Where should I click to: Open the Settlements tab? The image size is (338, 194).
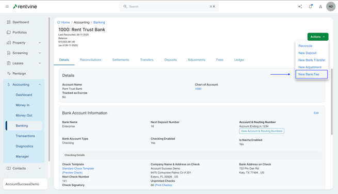click(121, 60)
